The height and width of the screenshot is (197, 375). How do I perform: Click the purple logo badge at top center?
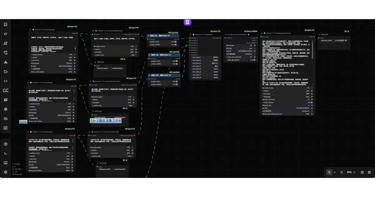coord(187,22)
